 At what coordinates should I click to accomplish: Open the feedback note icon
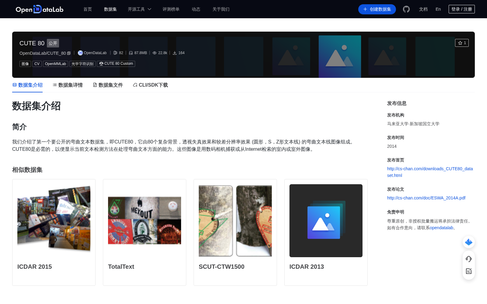[x=469, y=271]
